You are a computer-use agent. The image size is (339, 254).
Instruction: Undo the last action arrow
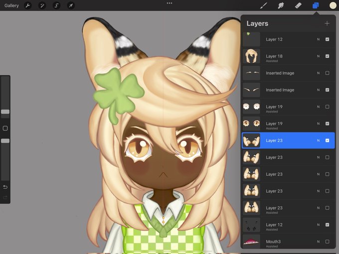pyautogui.click(x=5, y=187)
